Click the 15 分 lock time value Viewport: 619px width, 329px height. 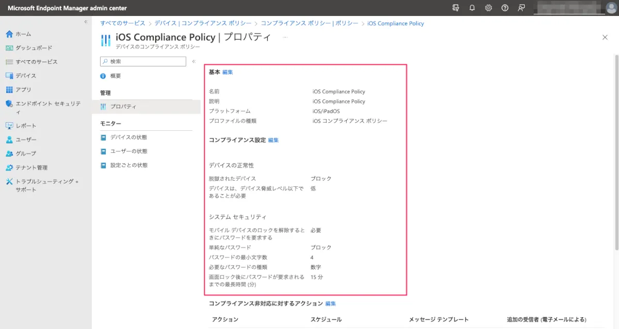317,277
